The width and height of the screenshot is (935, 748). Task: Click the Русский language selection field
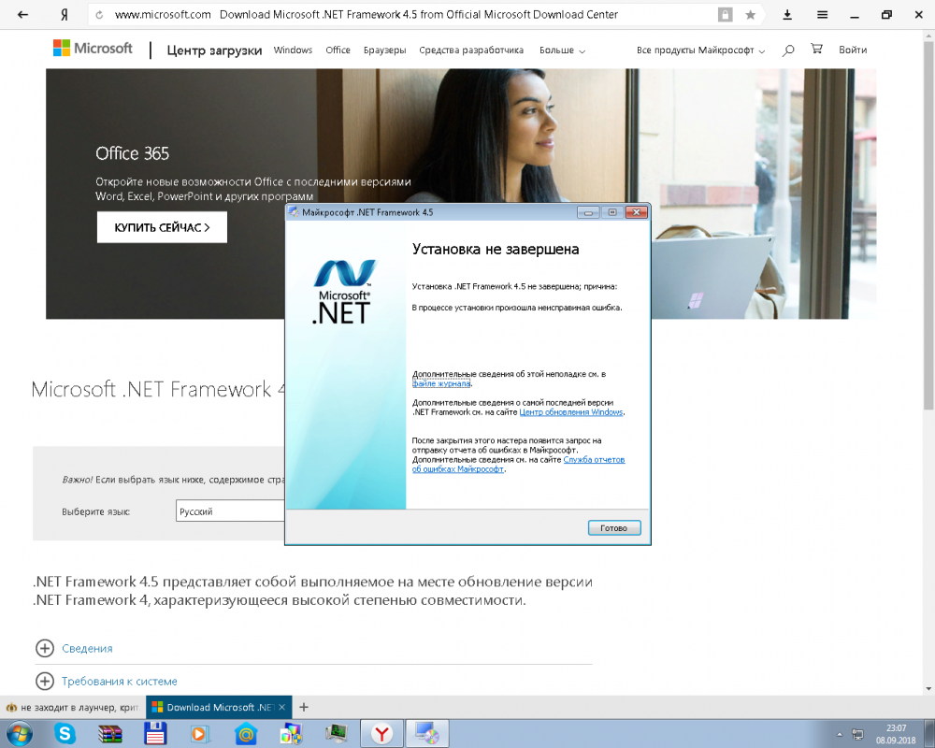230,512
